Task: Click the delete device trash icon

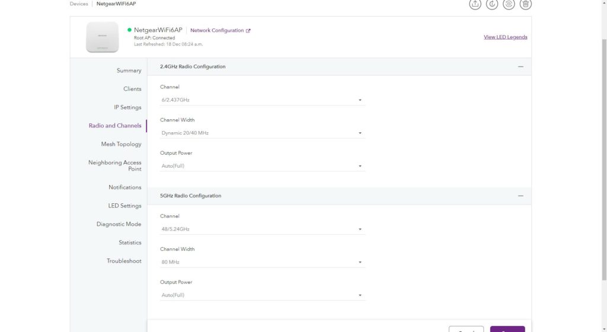Action: point(526,4)
